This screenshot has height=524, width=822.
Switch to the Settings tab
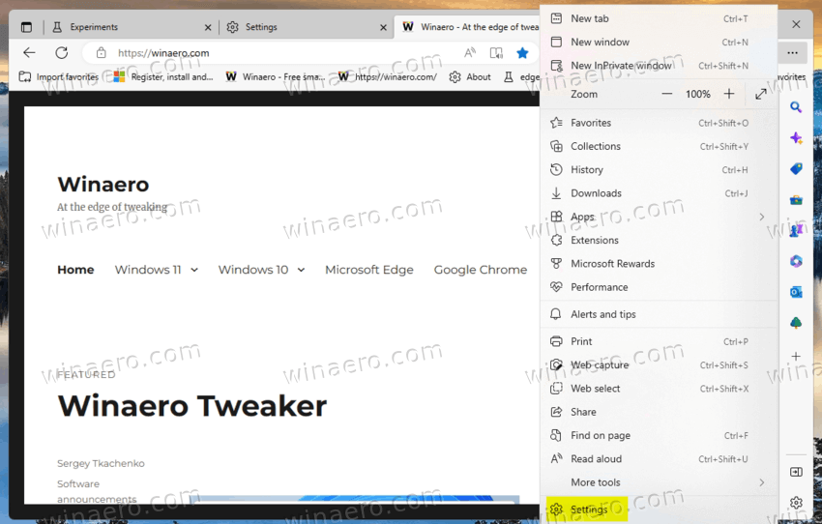coord(307,27)
